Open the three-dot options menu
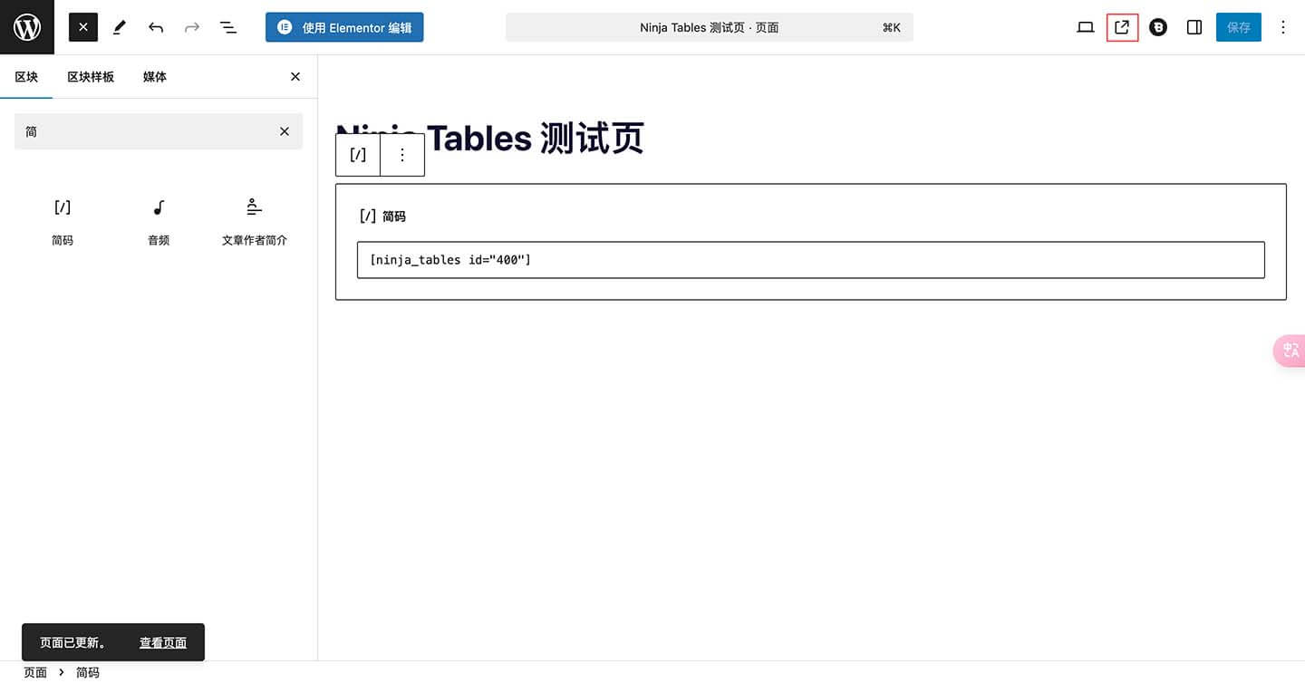 pos(1282,27)
